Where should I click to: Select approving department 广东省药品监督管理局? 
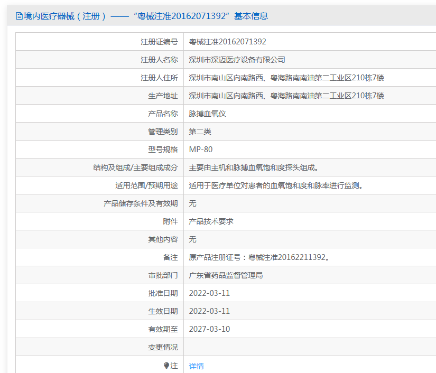tap(226, 275)
